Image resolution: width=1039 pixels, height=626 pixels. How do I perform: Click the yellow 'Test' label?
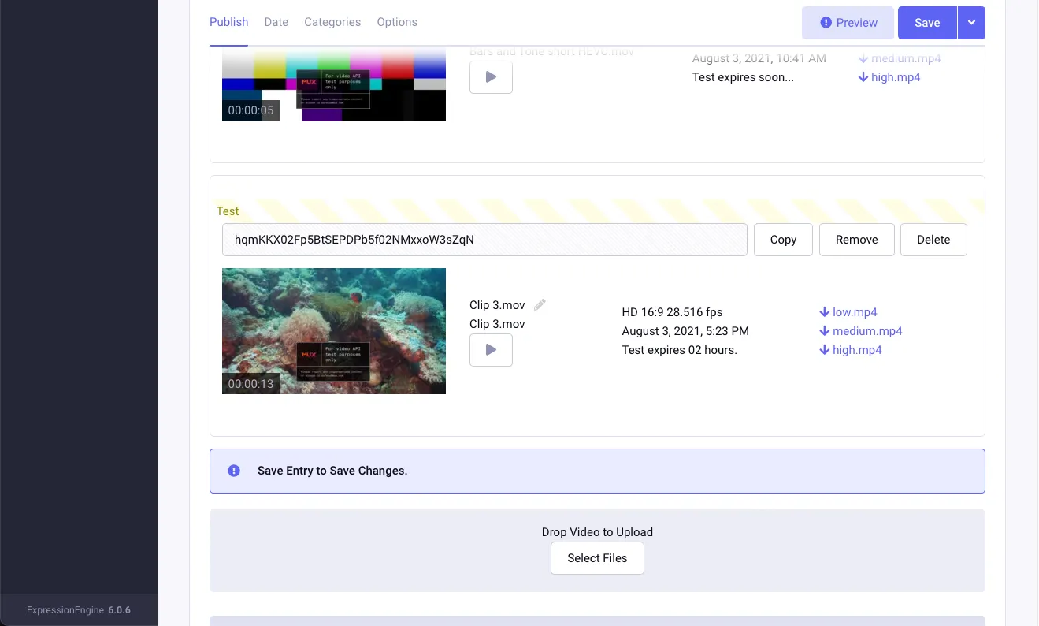228,211
